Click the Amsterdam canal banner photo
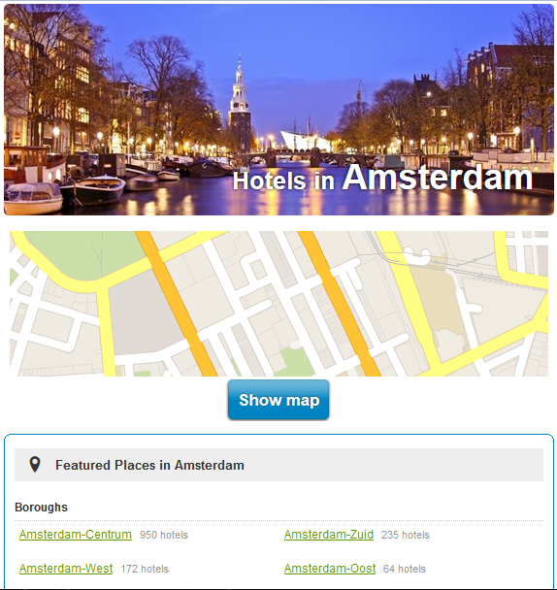This screenshot has height=590, width=557. (x=278, y=110)
